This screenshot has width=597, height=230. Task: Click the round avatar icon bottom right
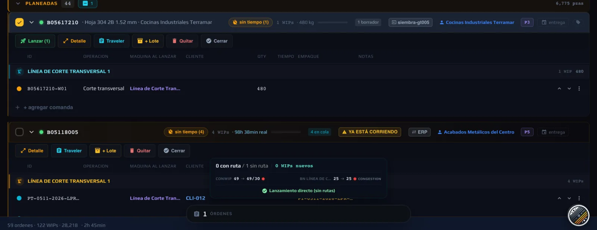tap(578, 215)
